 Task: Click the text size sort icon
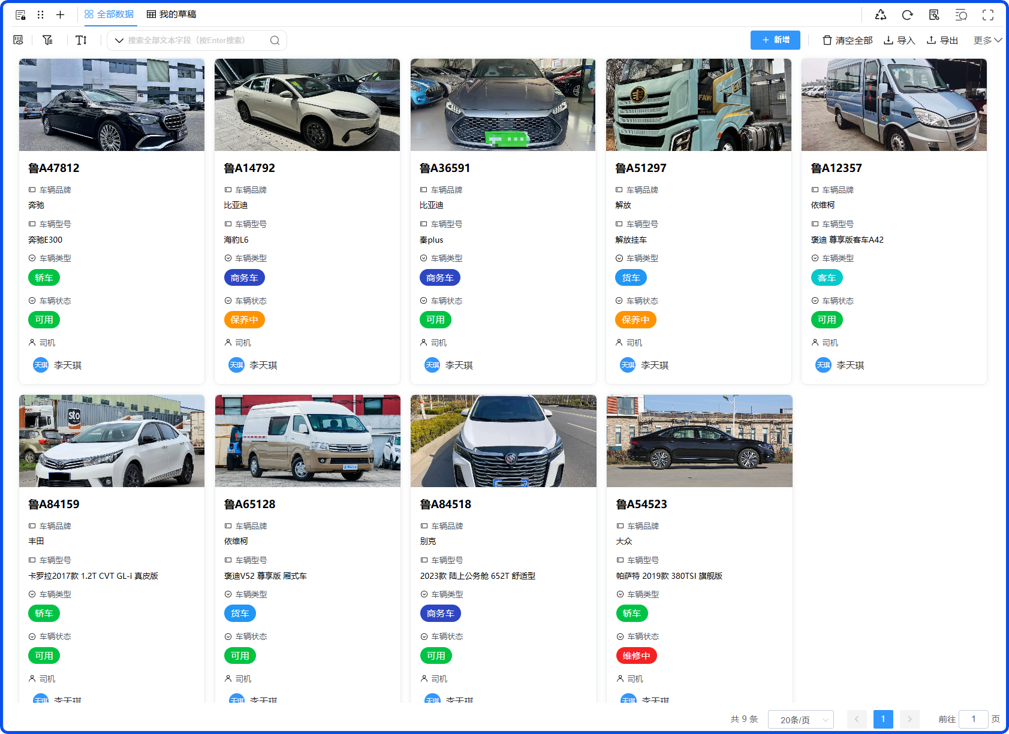82,40
